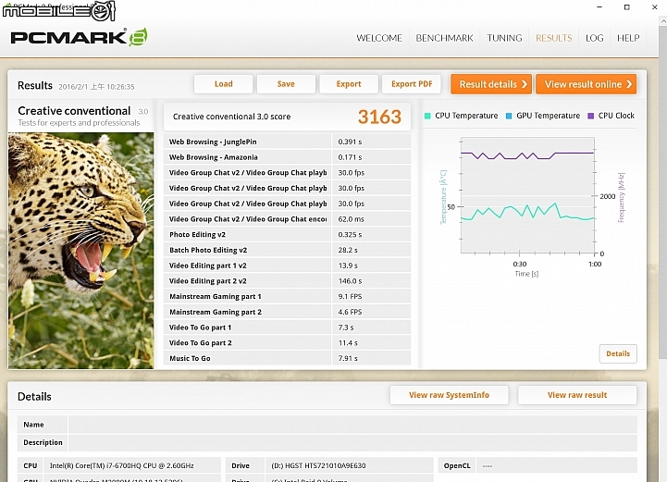Select the Photo Editing v2 row
The height and width of the screenshot is (482, 667).
[287, 234]
